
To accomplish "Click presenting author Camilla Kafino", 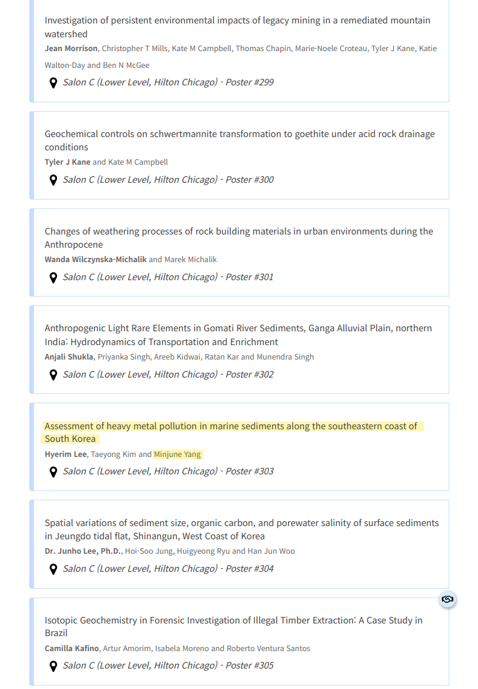I will pyautogui.click(x=73, y=649).
